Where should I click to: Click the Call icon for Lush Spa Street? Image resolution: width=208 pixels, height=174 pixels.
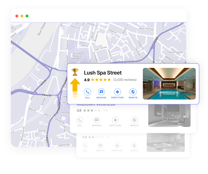(x=88, y=92)
